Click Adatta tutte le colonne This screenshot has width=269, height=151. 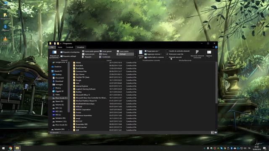[154, 57]
